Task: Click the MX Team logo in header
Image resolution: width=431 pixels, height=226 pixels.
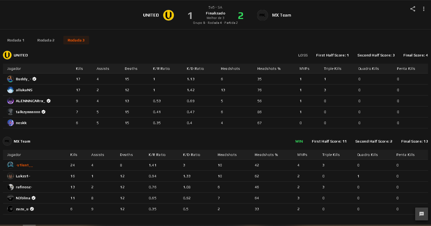Action: click(263, 15)
